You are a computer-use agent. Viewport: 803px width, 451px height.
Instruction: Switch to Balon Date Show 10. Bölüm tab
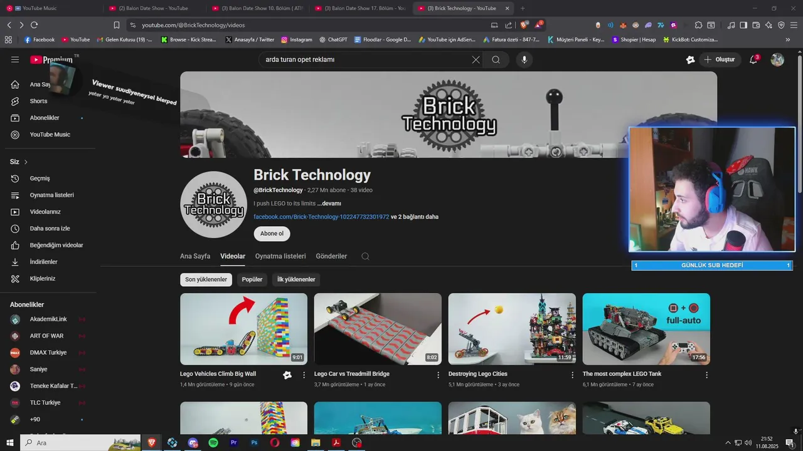(258, 8)
